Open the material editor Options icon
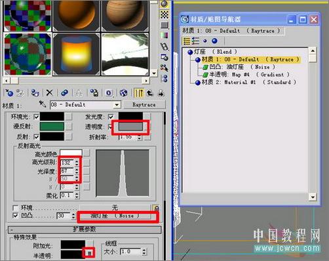The image size is (329, 261). click(164, 57)
